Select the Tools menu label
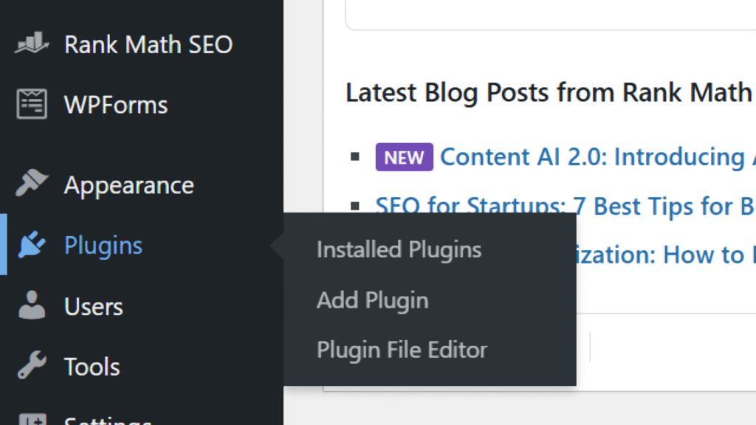This screenshot has width=756, height=425. pos(92,366)
